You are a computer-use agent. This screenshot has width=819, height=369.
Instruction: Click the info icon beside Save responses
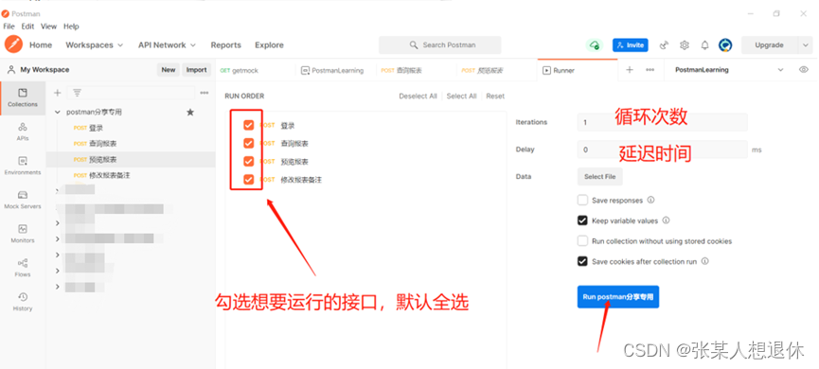pos(650,200)
